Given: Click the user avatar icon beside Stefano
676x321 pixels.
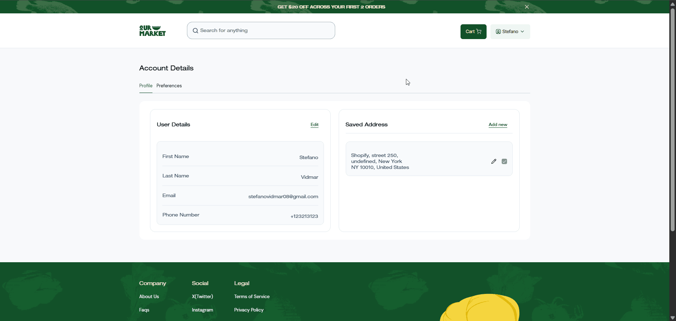Looking at the screenshot, I should (x=498, y=32).
